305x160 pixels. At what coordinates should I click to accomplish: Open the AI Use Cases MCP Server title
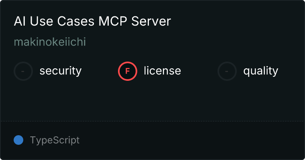click(x=92, y=21)
